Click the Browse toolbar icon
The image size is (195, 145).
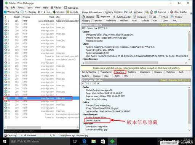[156, 12]
